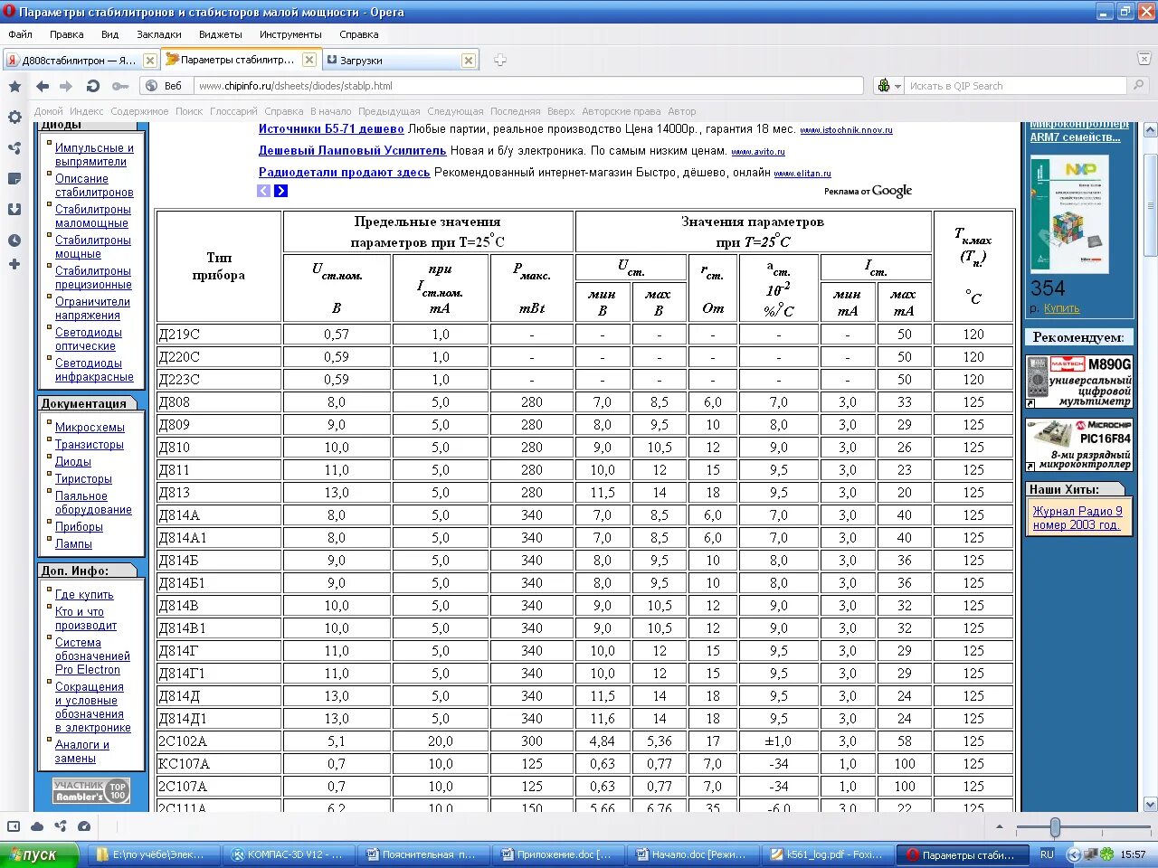This screenshot has width=1158, height=868.
Task: Go back to the previous page
Action: coord(43,86)
